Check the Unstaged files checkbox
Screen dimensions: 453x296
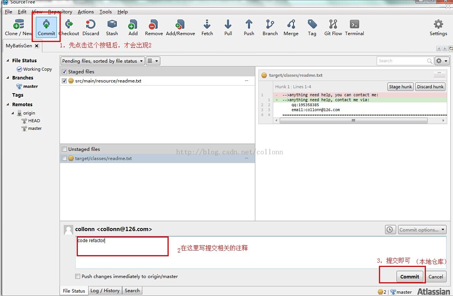[x=64, y=149]
